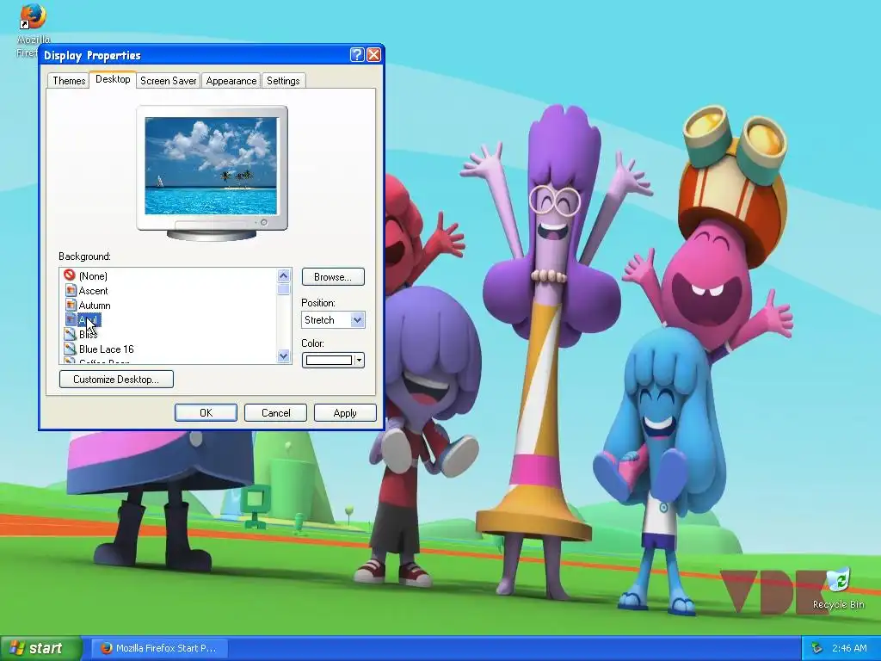The height and width of the screenshot is (661, 881).
Task: Select the highlighted Azul wallpaper entry
Action: tap(89, 320)
